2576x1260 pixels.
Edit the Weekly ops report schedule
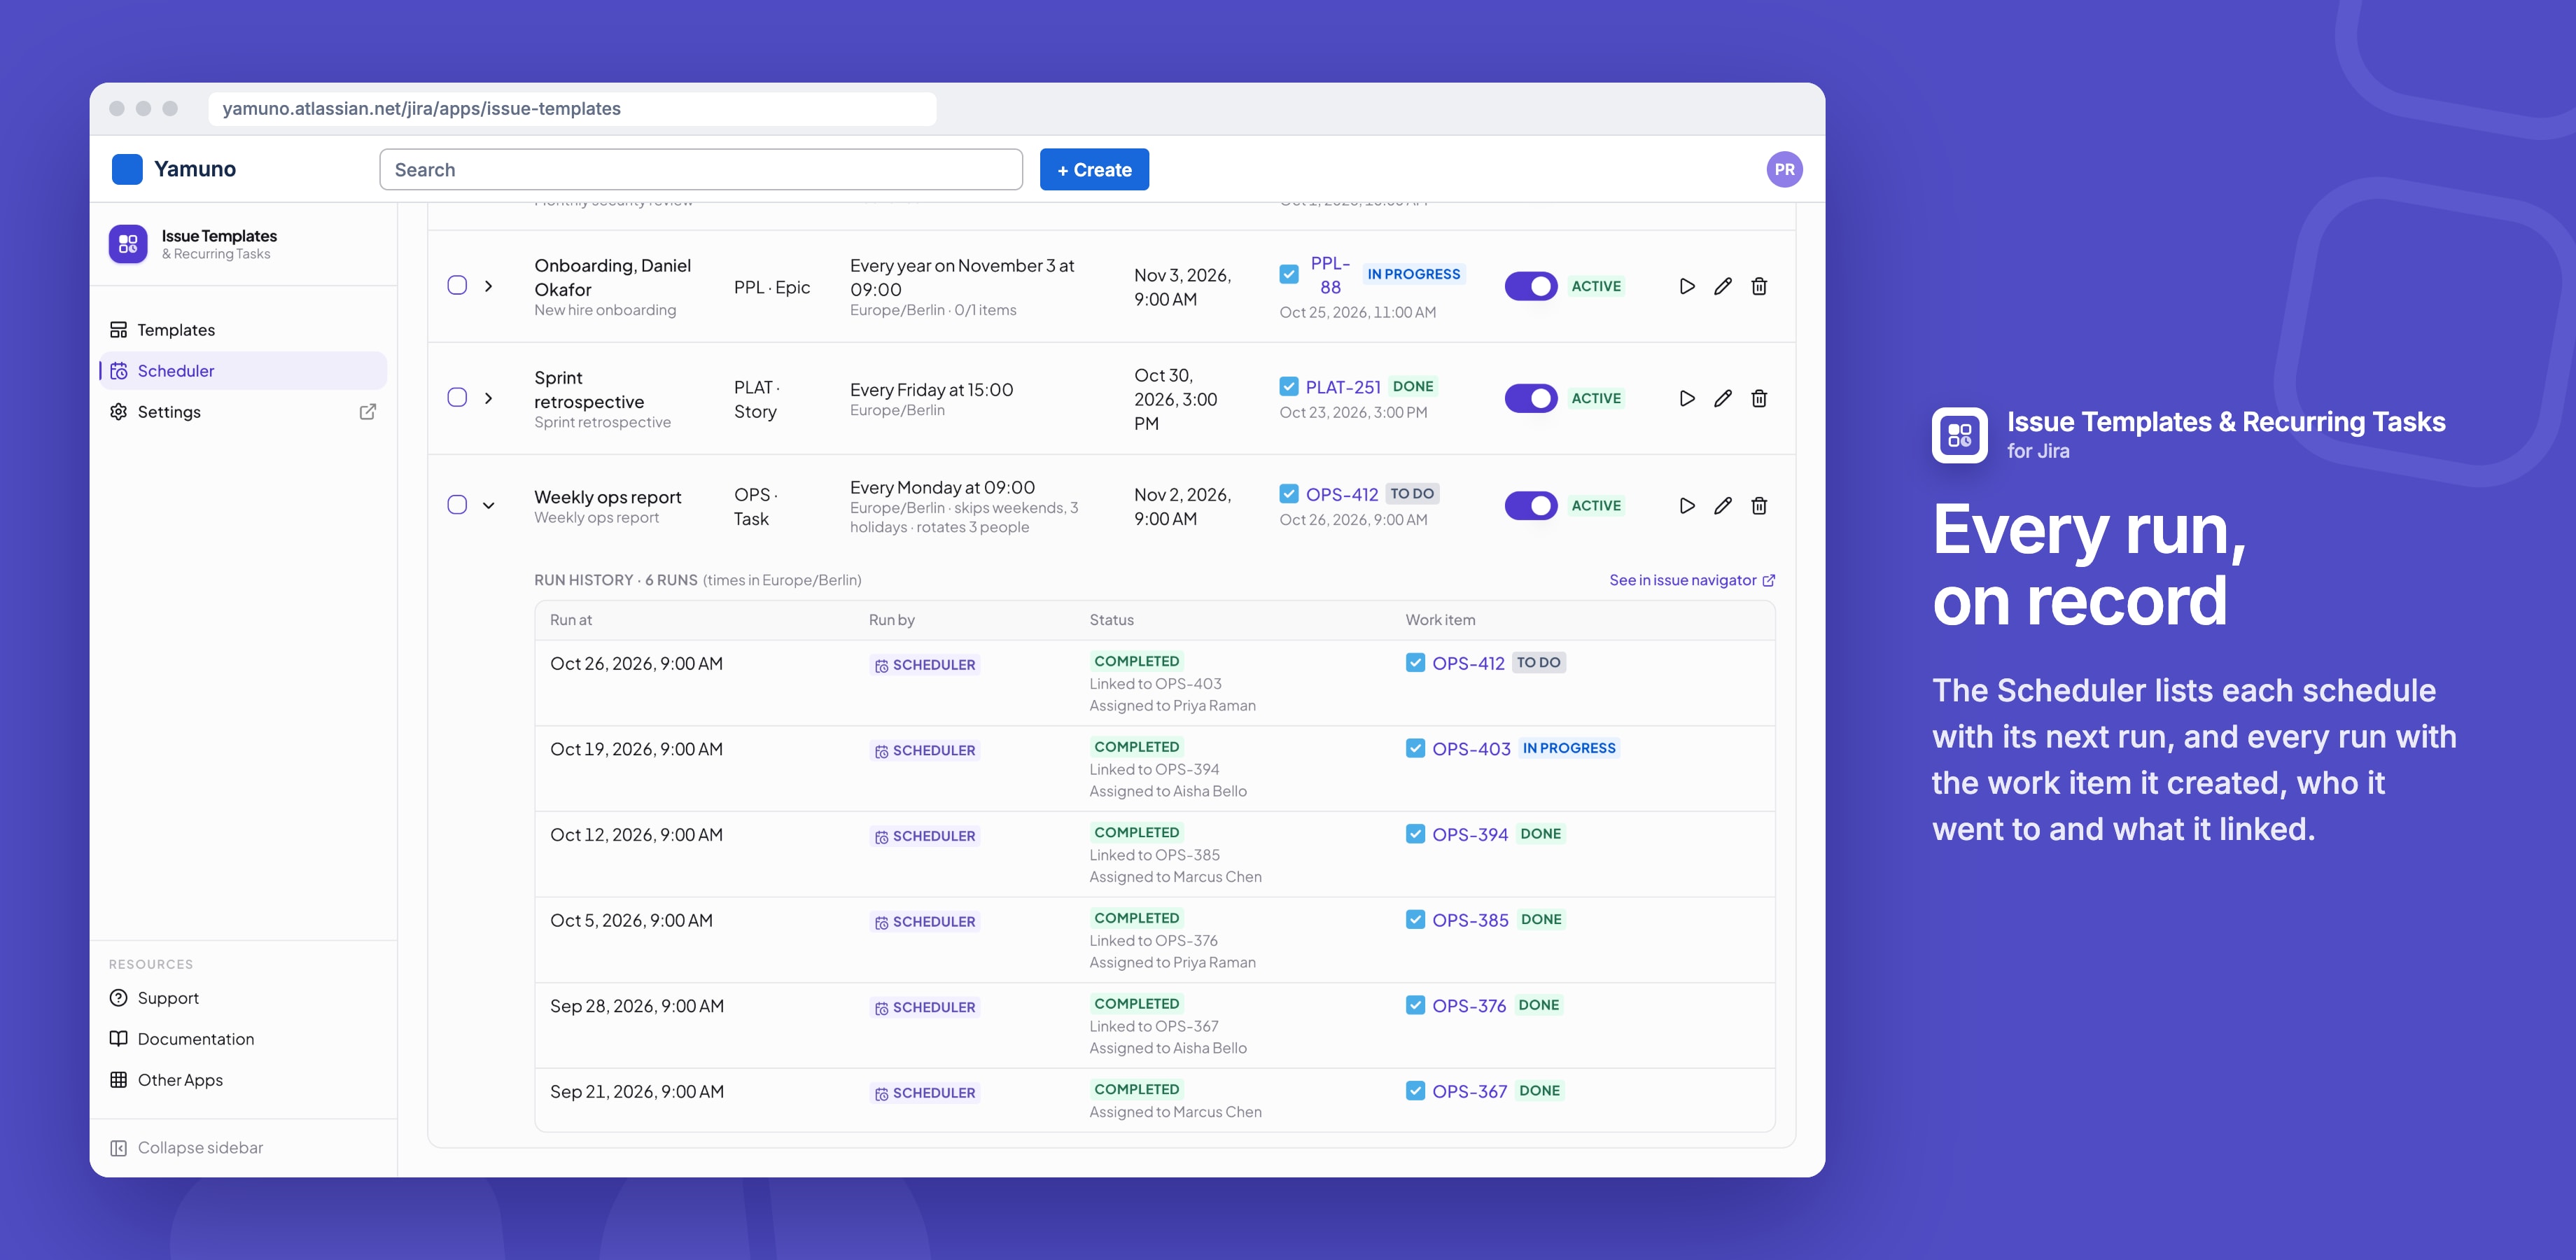(1723, 506)
